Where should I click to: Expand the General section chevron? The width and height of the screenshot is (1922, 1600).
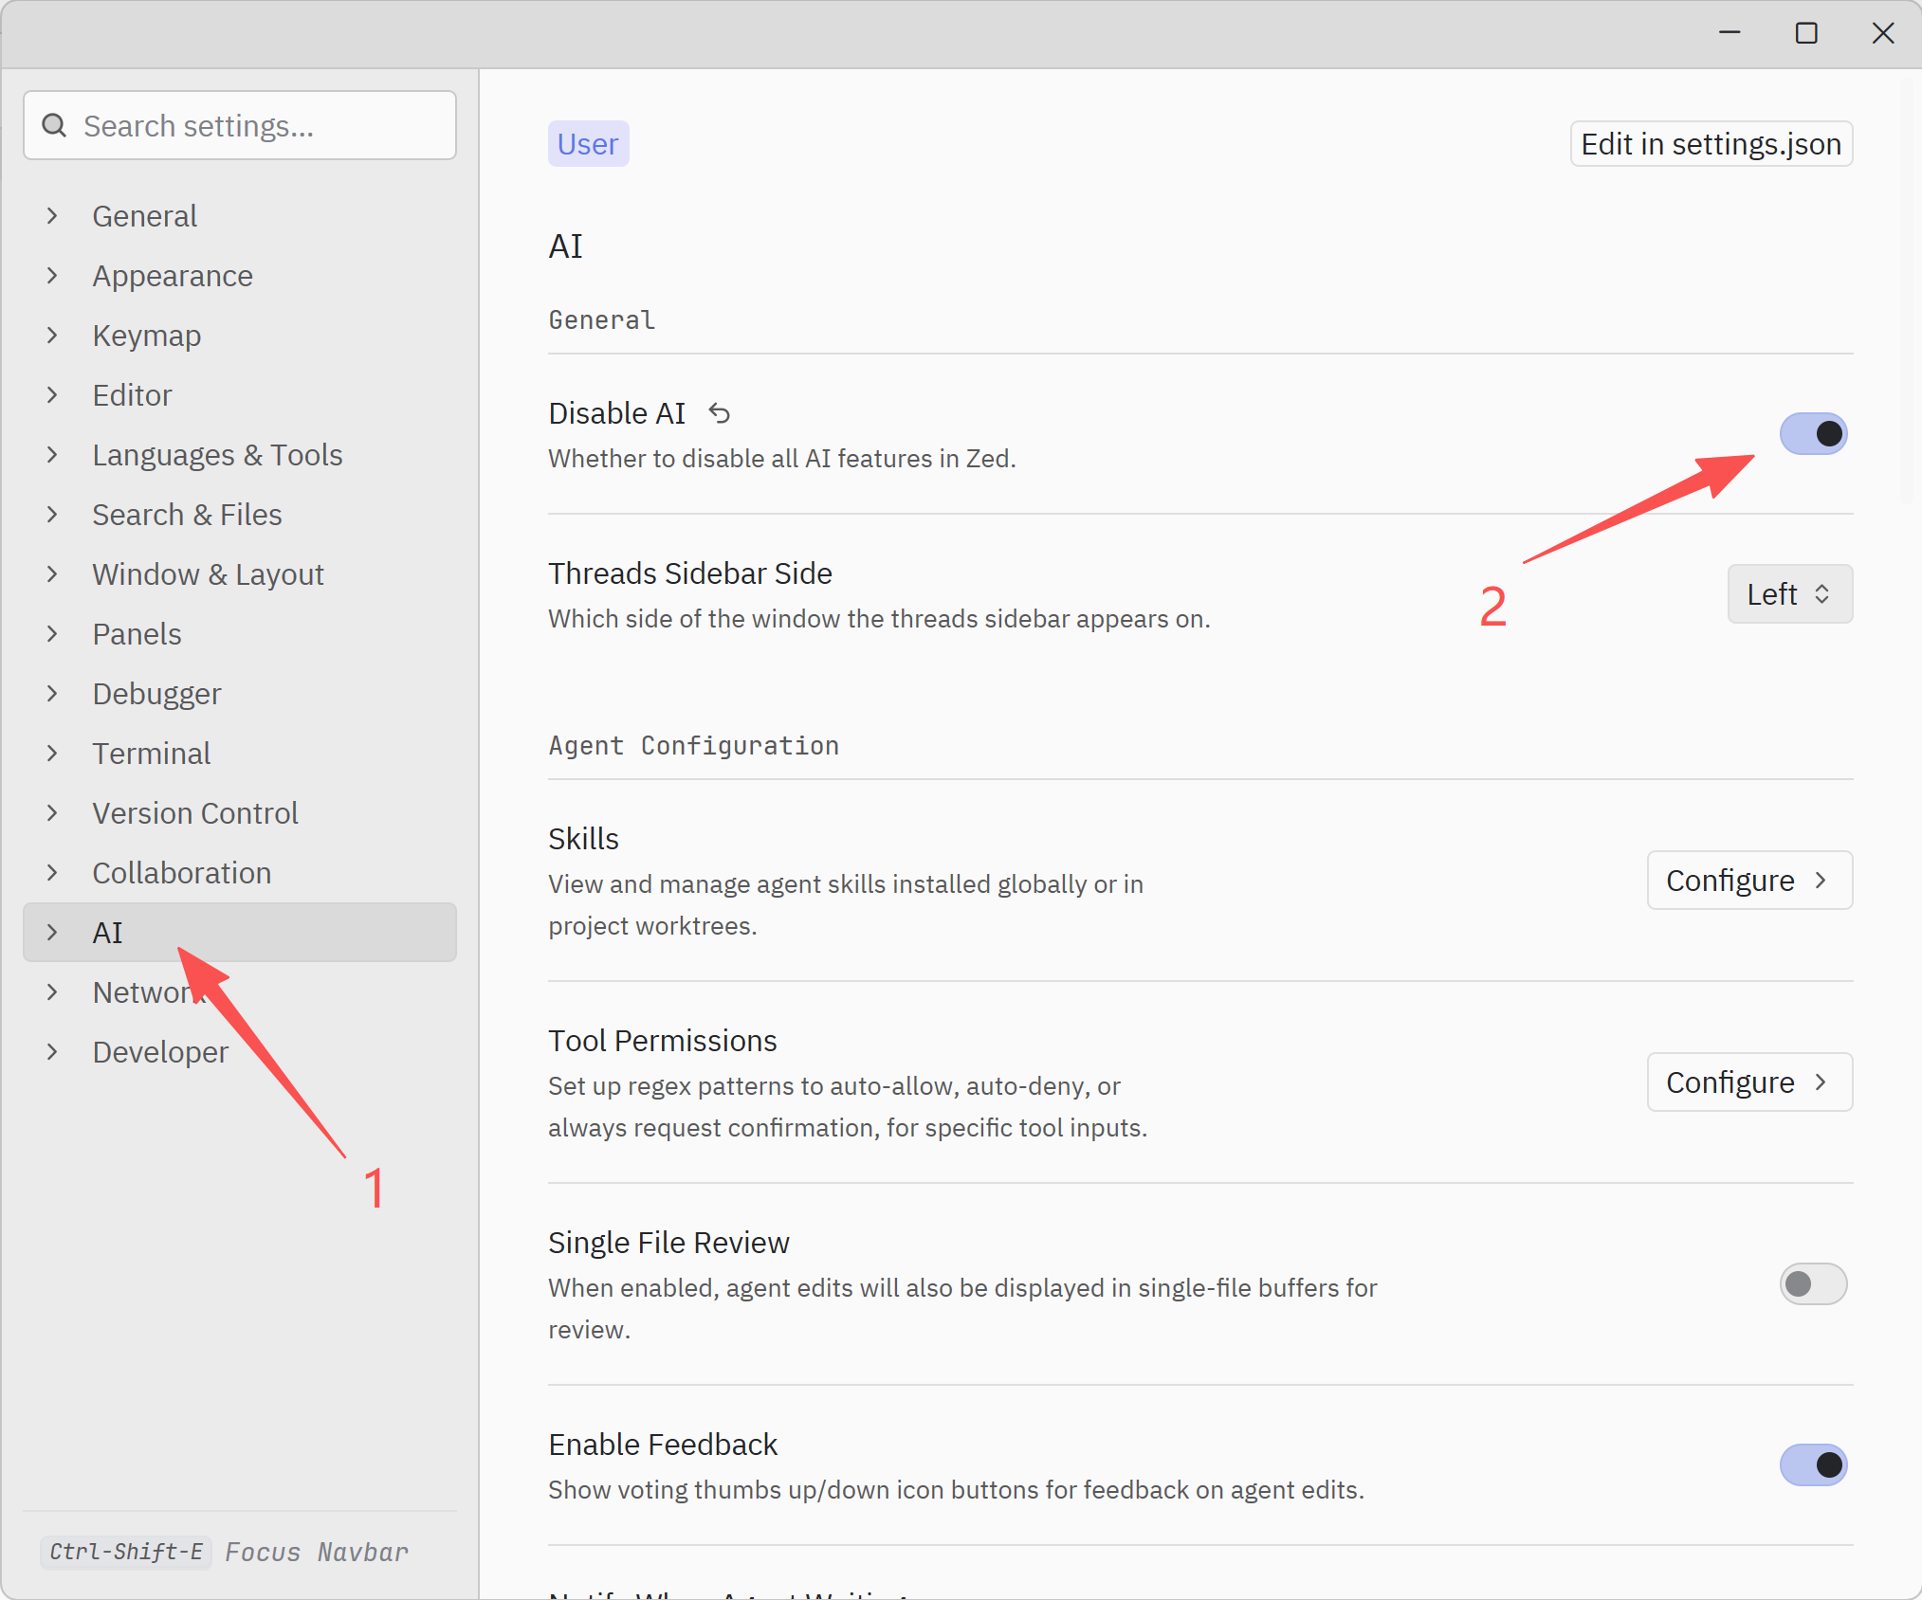pos(53,216)
